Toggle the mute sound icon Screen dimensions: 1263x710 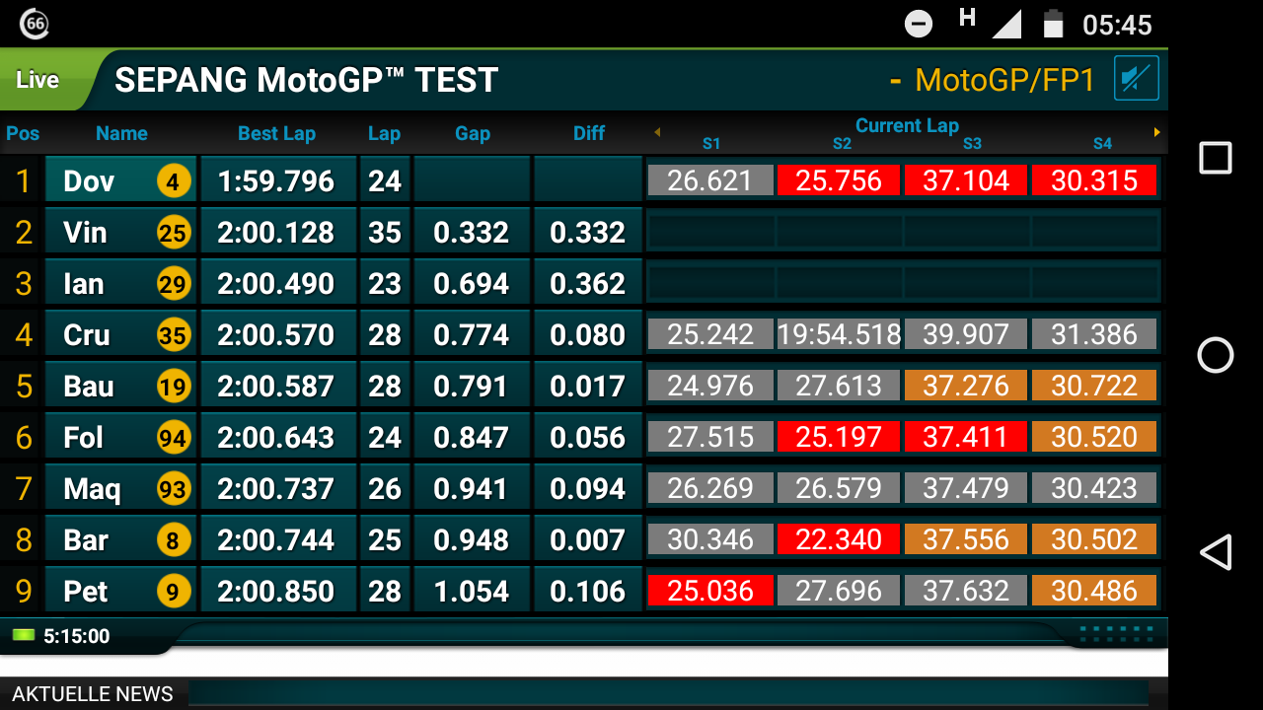tap(1136, 79)
